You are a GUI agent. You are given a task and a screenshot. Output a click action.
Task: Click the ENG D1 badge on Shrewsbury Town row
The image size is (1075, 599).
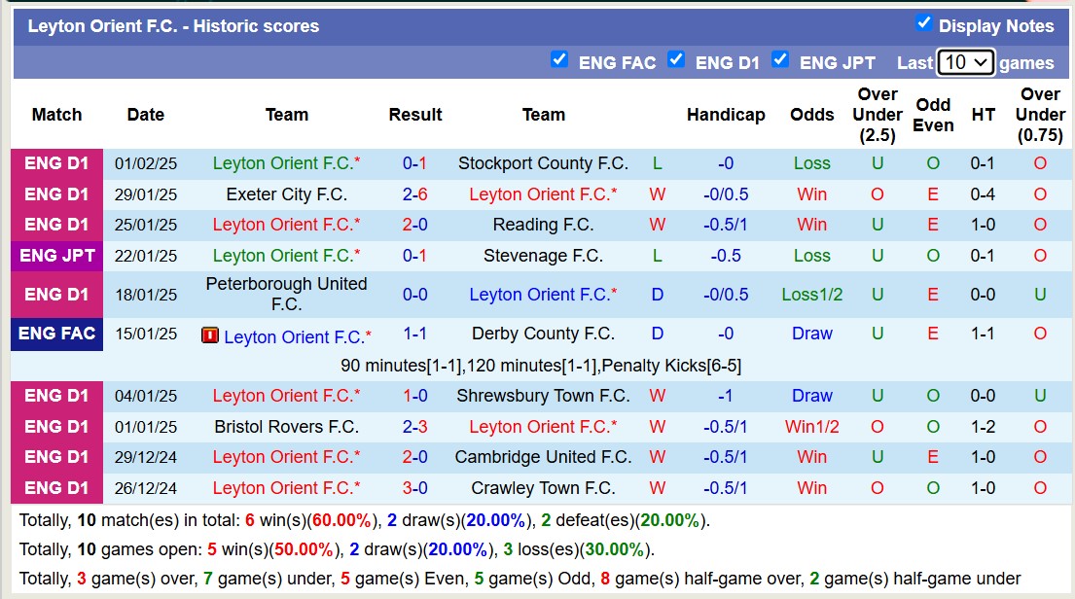pos(56,396)
